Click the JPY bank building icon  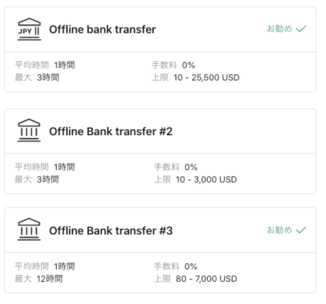point(29,29)
